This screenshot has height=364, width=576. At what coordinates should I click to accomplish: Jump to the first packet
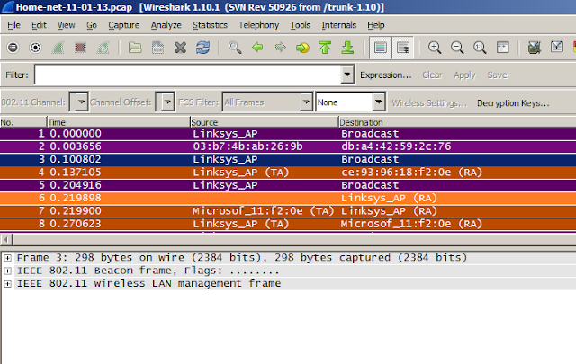pos(325,48)
